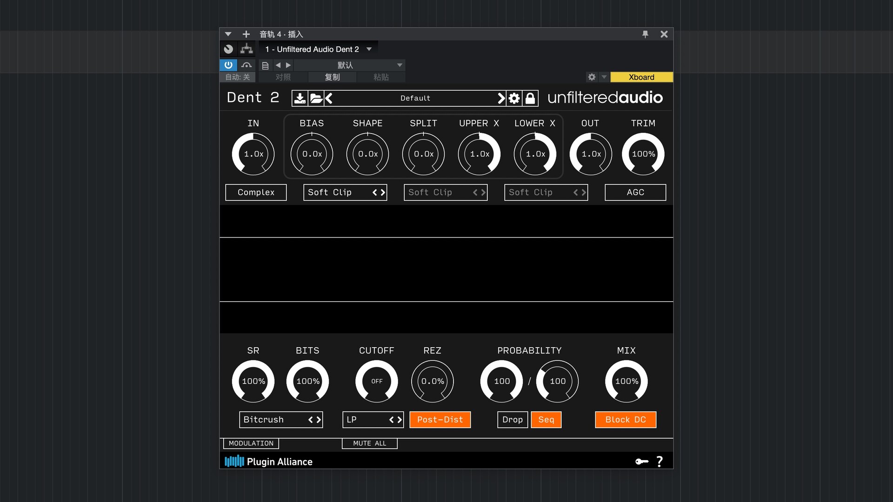893x502 pixels.
Task: Click the Xboard button
Action: 641,77
